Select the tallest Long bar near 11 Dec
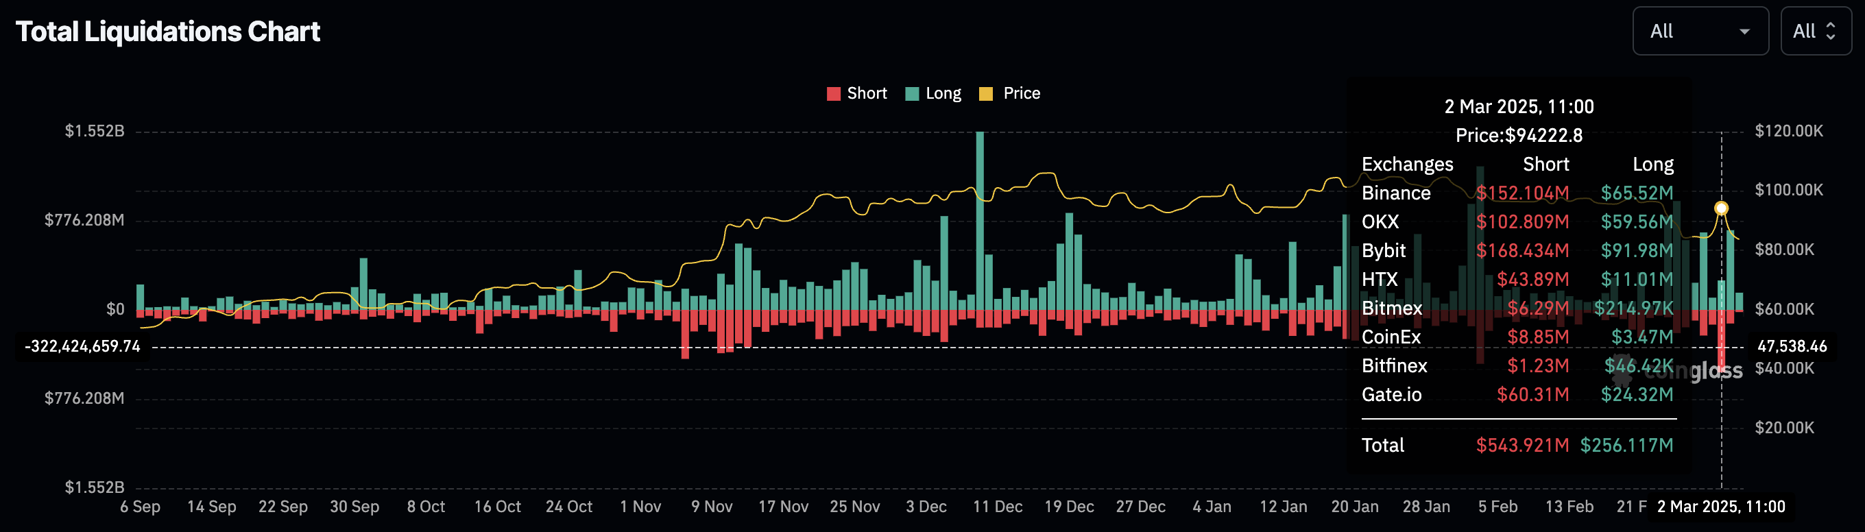The width and height of the screenshot is (1865, 532). click(980, 217)
